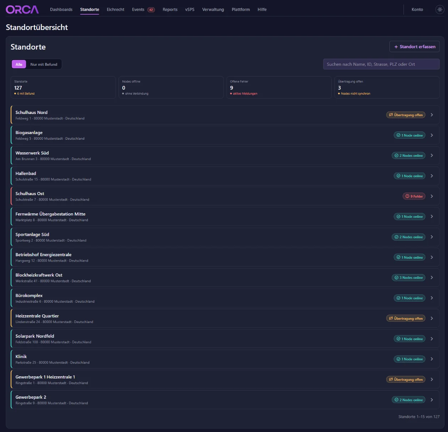Viewport: 448px width, 432px height.
Task: Go to Reports in the navigation
Action: coord(170,10)
